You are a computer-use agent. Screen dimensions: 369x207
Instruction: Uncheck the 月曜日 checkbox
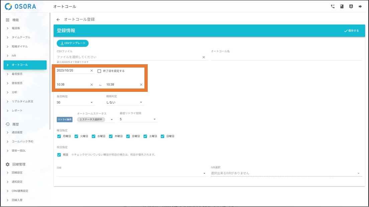[x=59, y=136]
